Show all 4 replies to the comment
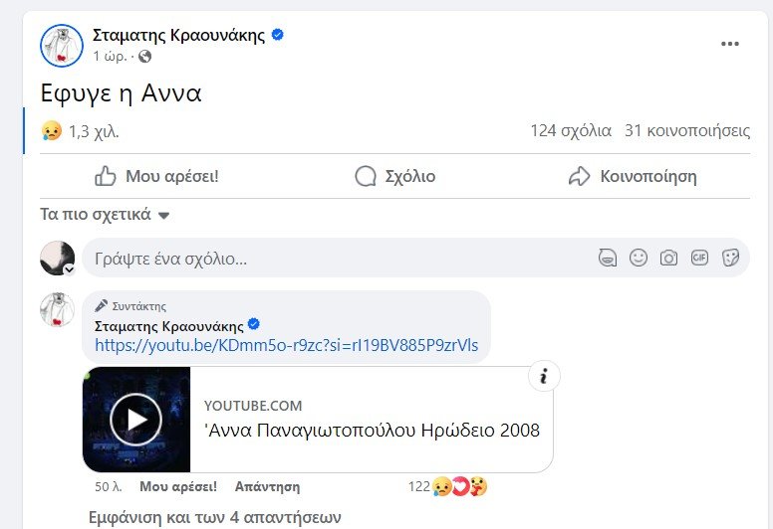Image resolution: width=773 pixels, height=529 pixels. [214, 517]
